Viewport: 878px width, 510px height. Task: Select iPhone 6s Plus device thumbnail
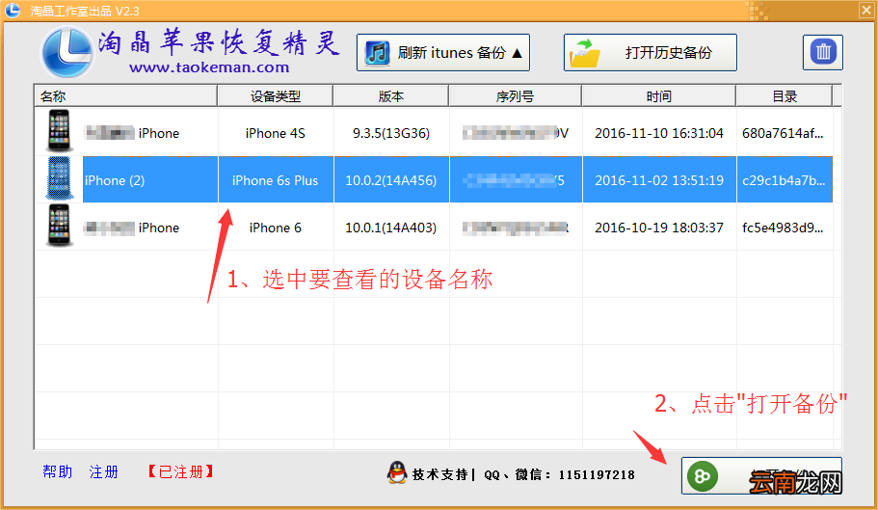[x=60, y=178]
